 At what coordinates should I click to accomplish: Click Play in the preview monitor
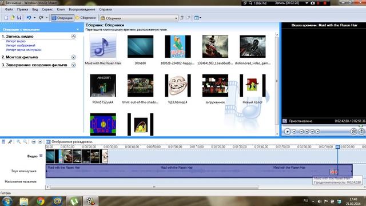point(287,132)
